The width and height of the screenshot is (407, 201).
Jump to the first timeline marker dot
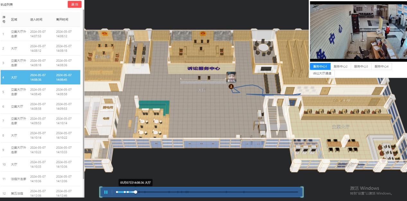point(117,192)
